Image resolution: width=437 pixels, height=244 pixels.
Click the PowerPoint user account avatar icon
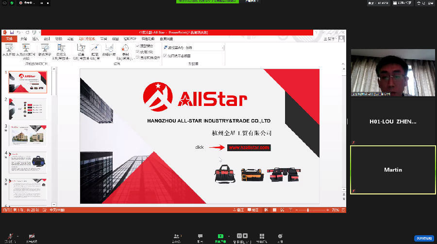click(341, 39)
